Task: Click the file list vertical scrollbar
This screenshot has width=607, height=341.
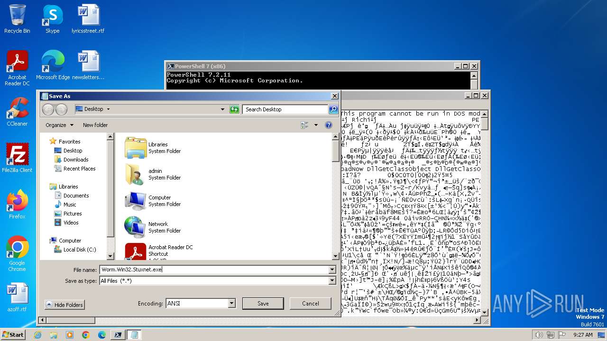Action: click(x=336, y=196)
